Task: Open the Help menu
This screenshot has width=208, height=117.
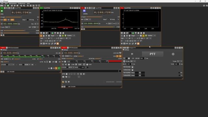Action: click(28, 4)
